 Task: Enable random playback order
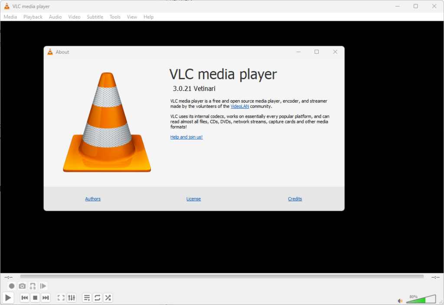point(108,298)
